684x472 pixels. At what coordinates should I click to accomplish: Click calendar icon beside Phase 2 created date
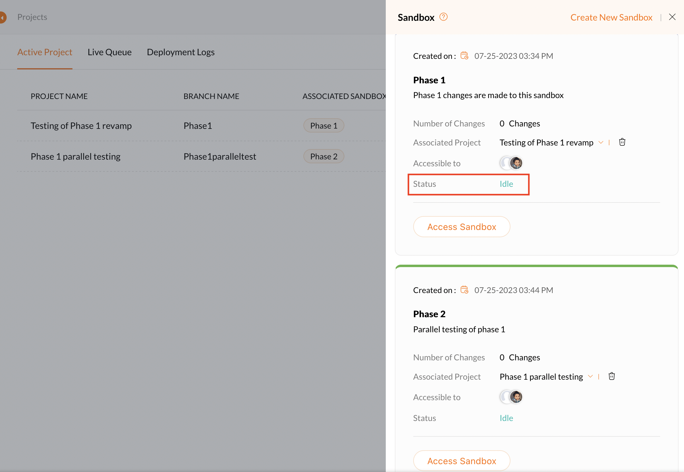pos(464,290)
